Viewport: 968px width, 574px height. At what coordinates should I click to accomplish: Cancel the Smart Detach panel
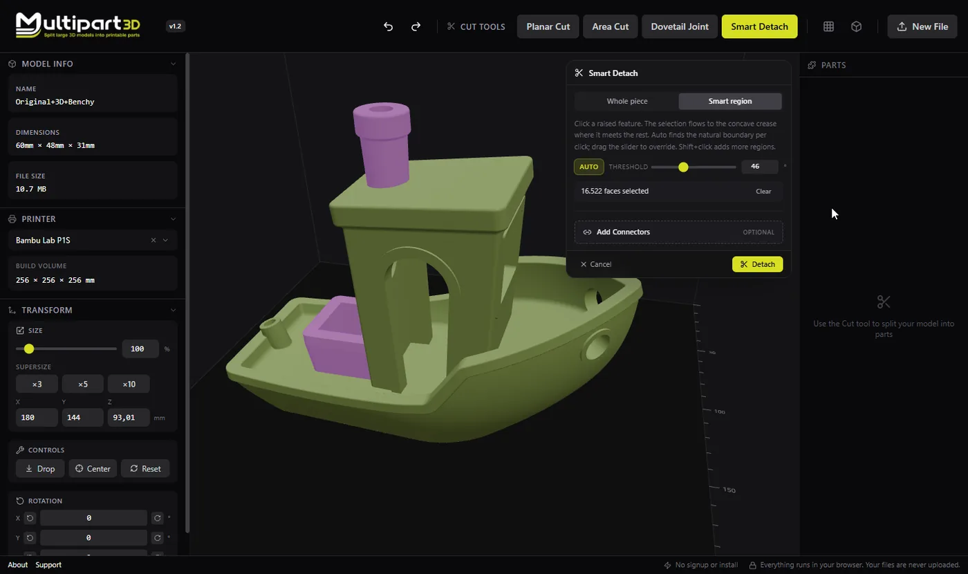[596, 264]
